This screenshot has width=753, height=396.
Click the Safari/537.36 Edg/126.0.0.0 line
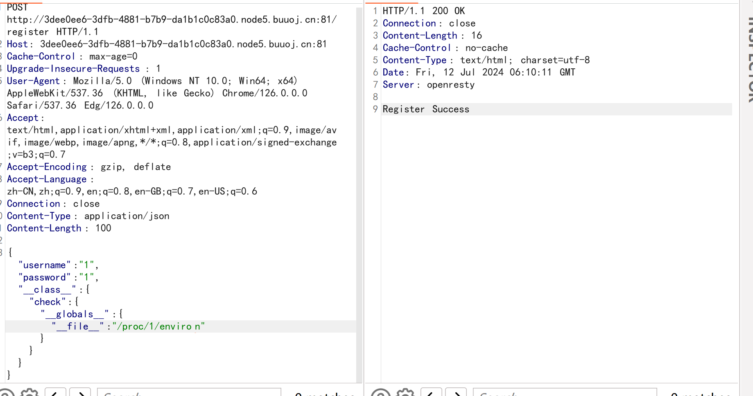tap(80, 106)
